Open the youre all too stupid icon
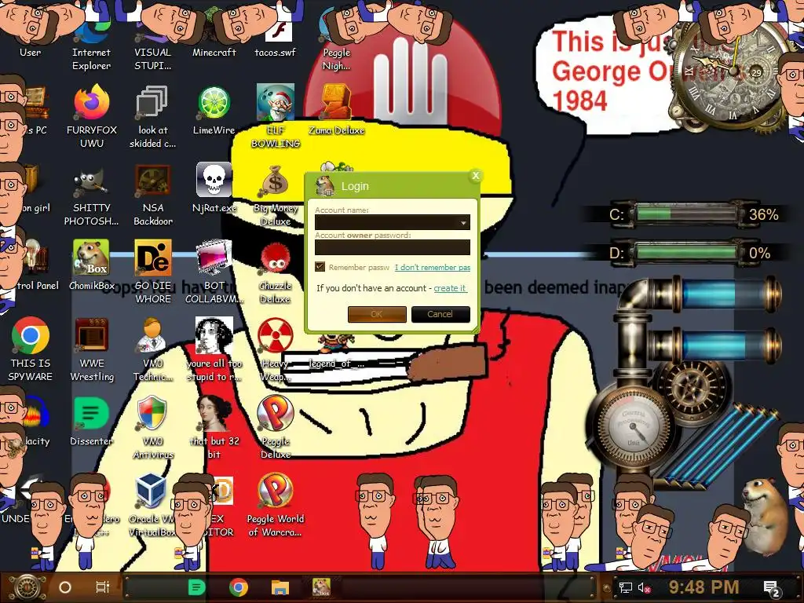The image size is (804, 603). pyautogui.click(x=214, y=336)
